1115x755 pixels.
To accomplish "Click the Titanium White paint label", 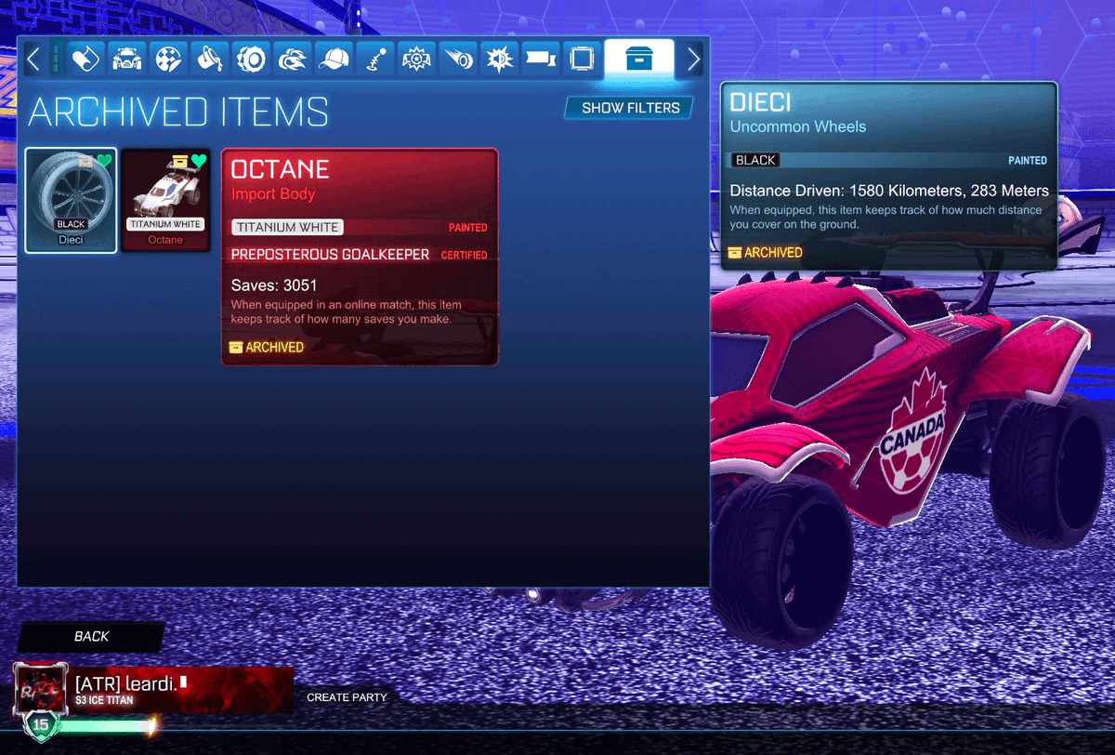I will coord(287,227).
